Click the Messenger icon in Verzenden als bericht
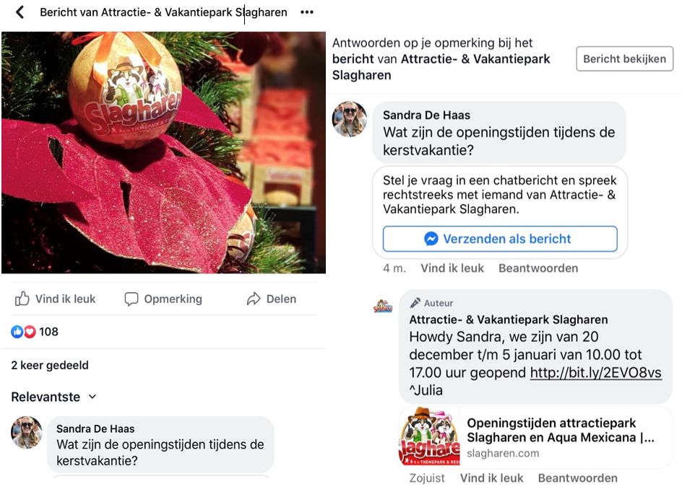This screenshot has height=497, width=682. click(x=431, y=239)
